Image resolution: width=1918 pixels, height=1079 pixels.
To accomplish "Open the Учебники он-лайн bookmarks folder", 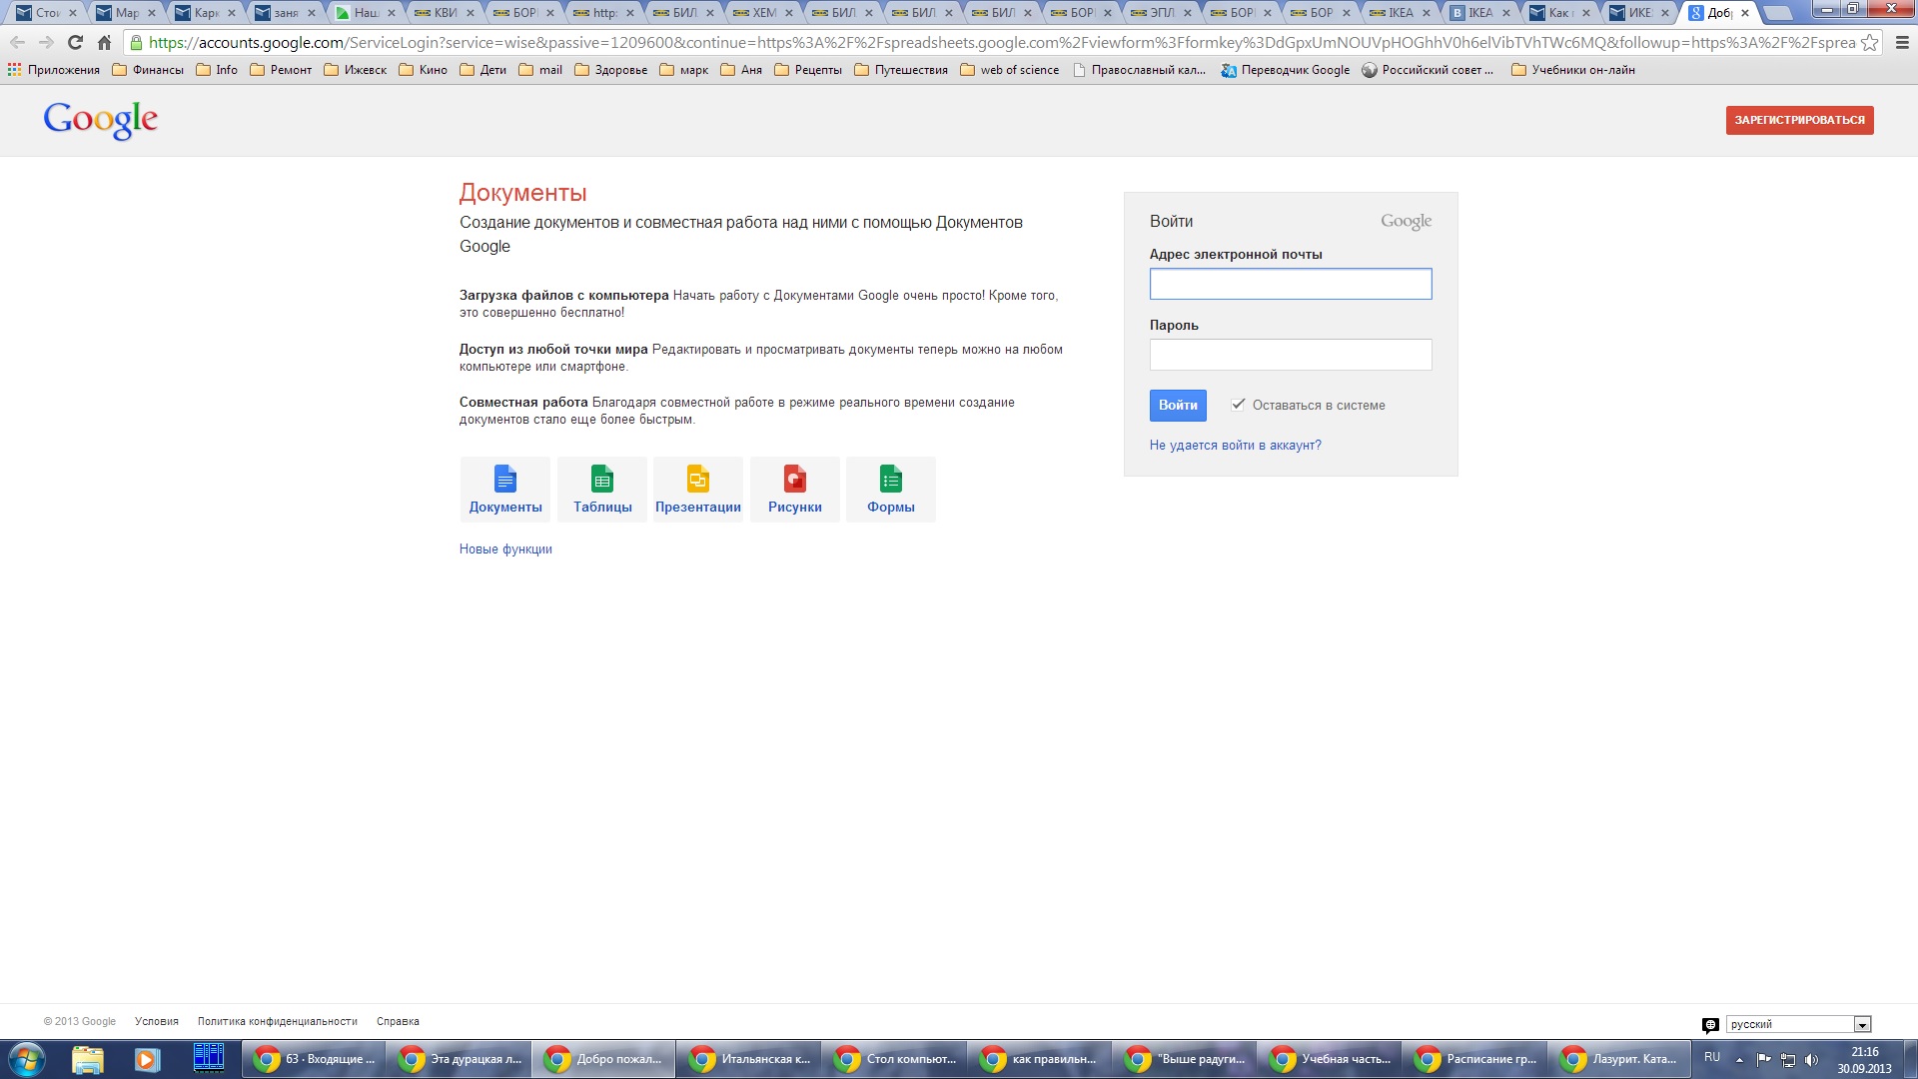I will 1573,70.
